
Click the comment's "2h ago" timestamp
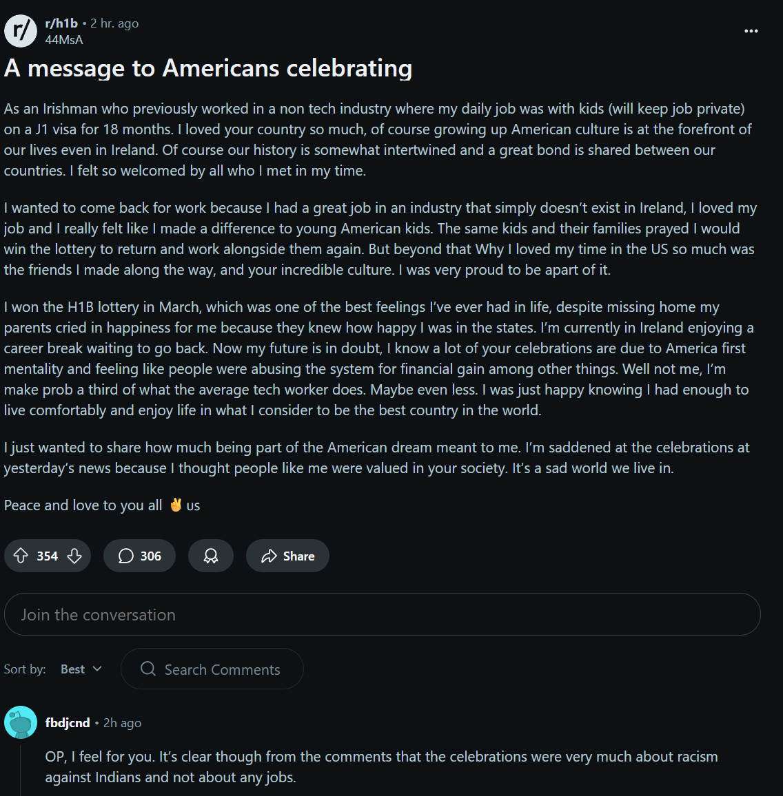[122, 723]
